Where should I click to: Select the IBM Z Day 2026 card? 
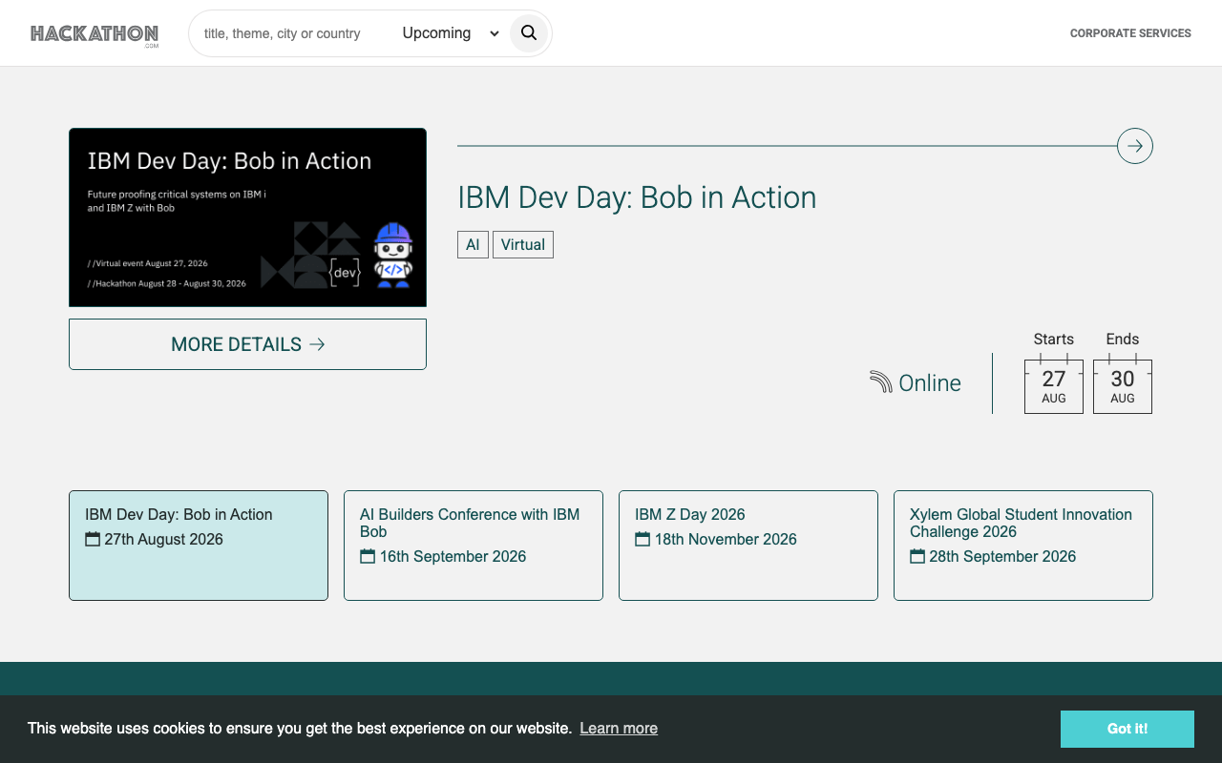[x=748, y=546]
